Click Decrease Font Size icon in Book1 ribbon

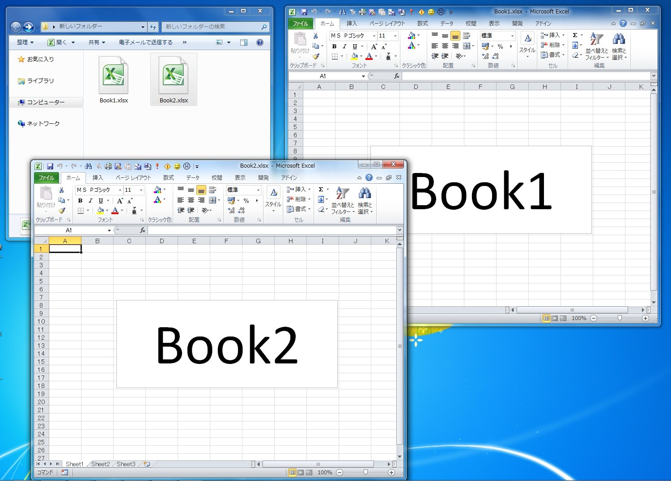pyautogui.click(x=384, y=46)
